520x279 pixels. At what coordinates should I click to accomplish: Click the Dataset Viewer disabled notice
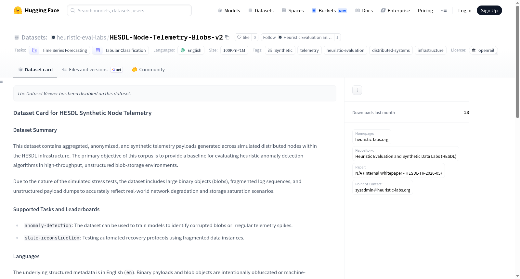click(x=175, y=93)
